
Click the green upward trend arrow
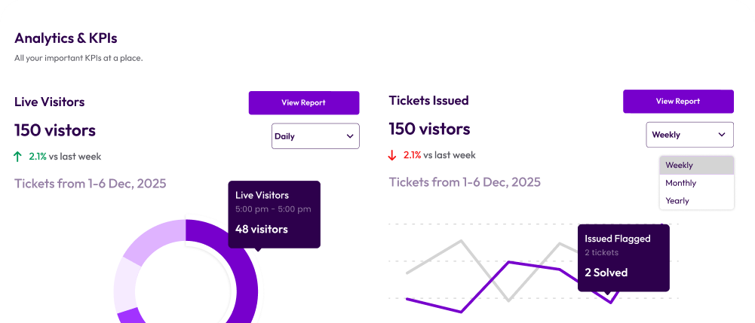[18, 157]
